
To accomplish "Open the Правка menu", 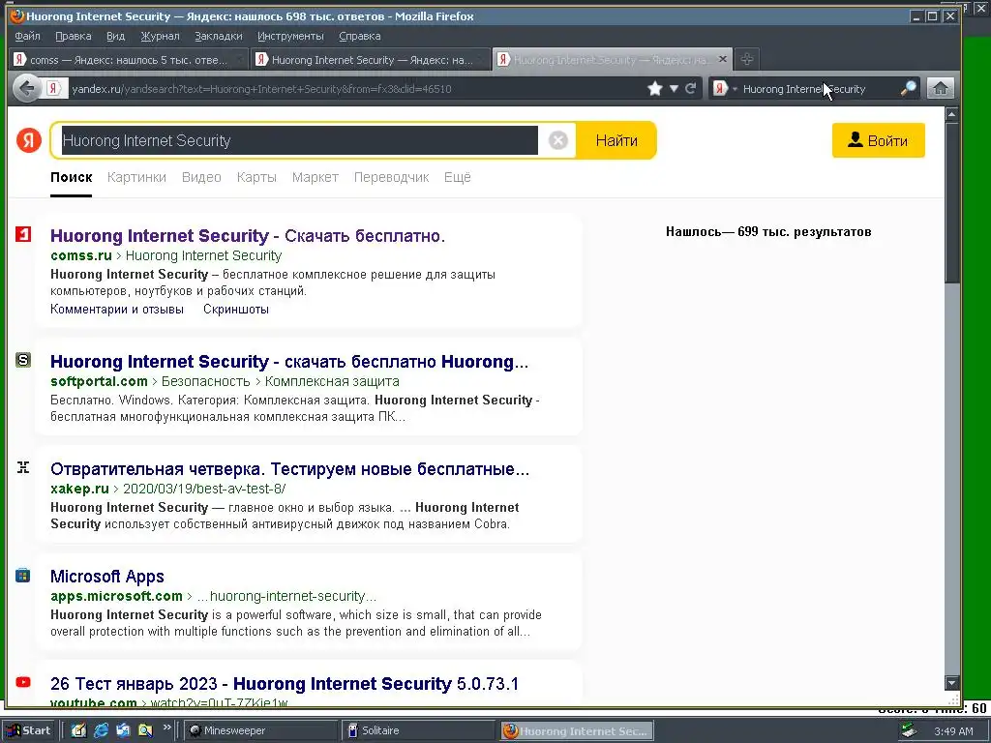I will (74, 36).
